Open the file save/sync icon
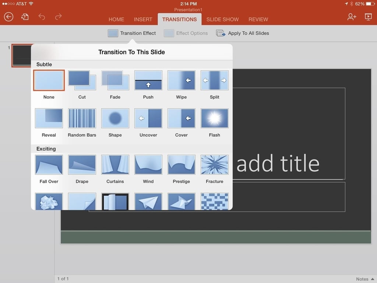377x283 pixels. tap(25, 17)
